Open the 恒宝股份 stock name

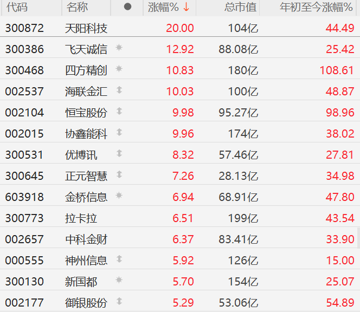point(86,113)
